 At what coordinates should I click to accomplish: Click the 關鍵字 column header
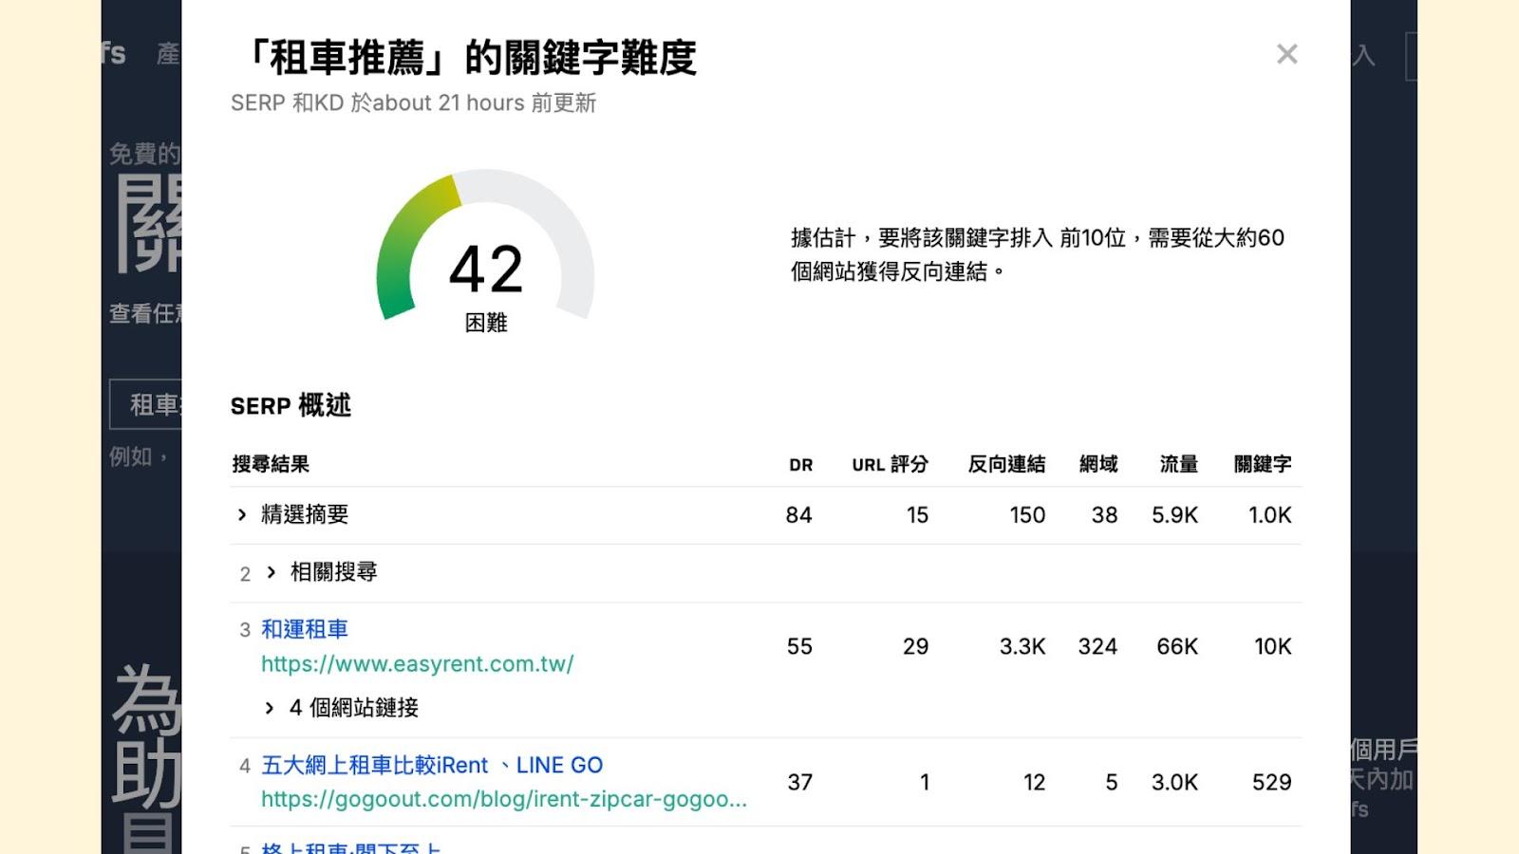tap(1263, 464)
